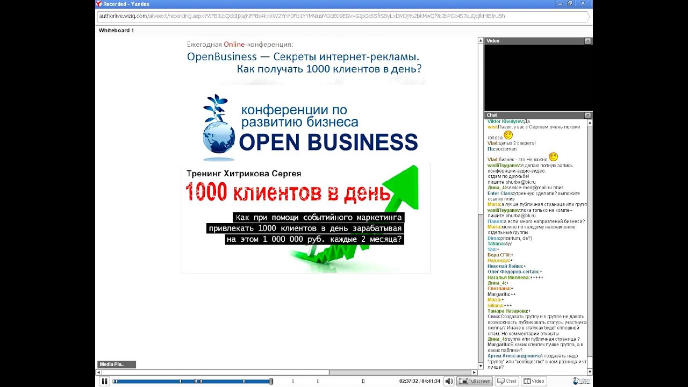Click Gillana's '+++' chat message

[499, 305]
